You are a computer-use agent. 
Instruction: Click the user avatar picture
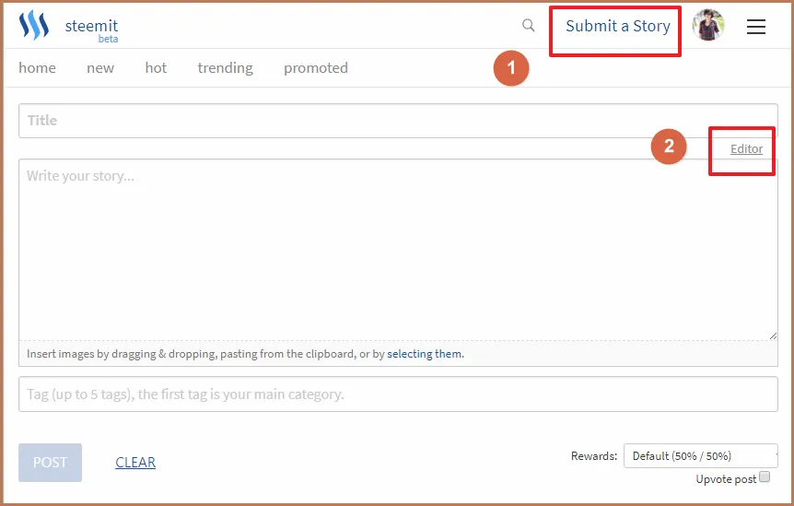coord(708,25)
